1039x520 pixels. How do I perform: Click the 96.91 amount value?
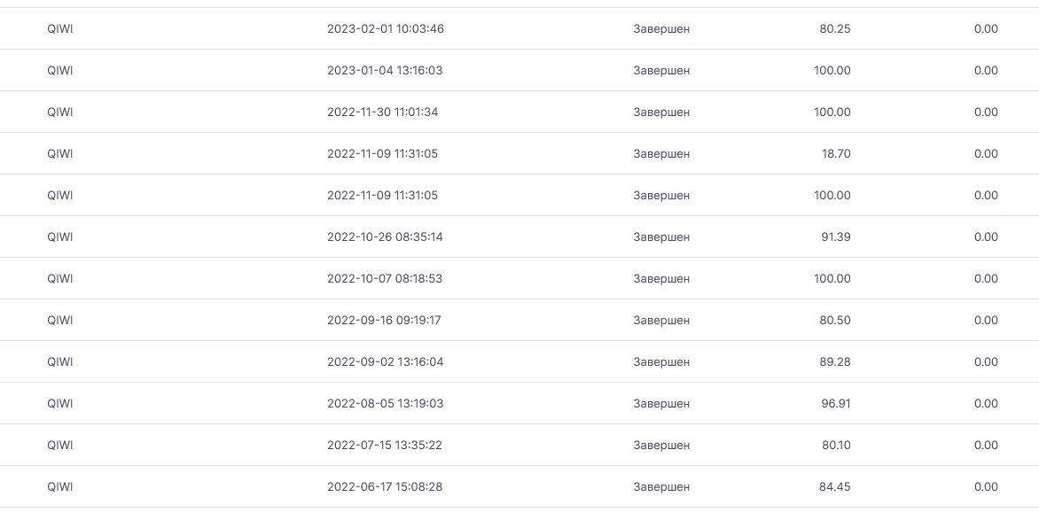835,404
